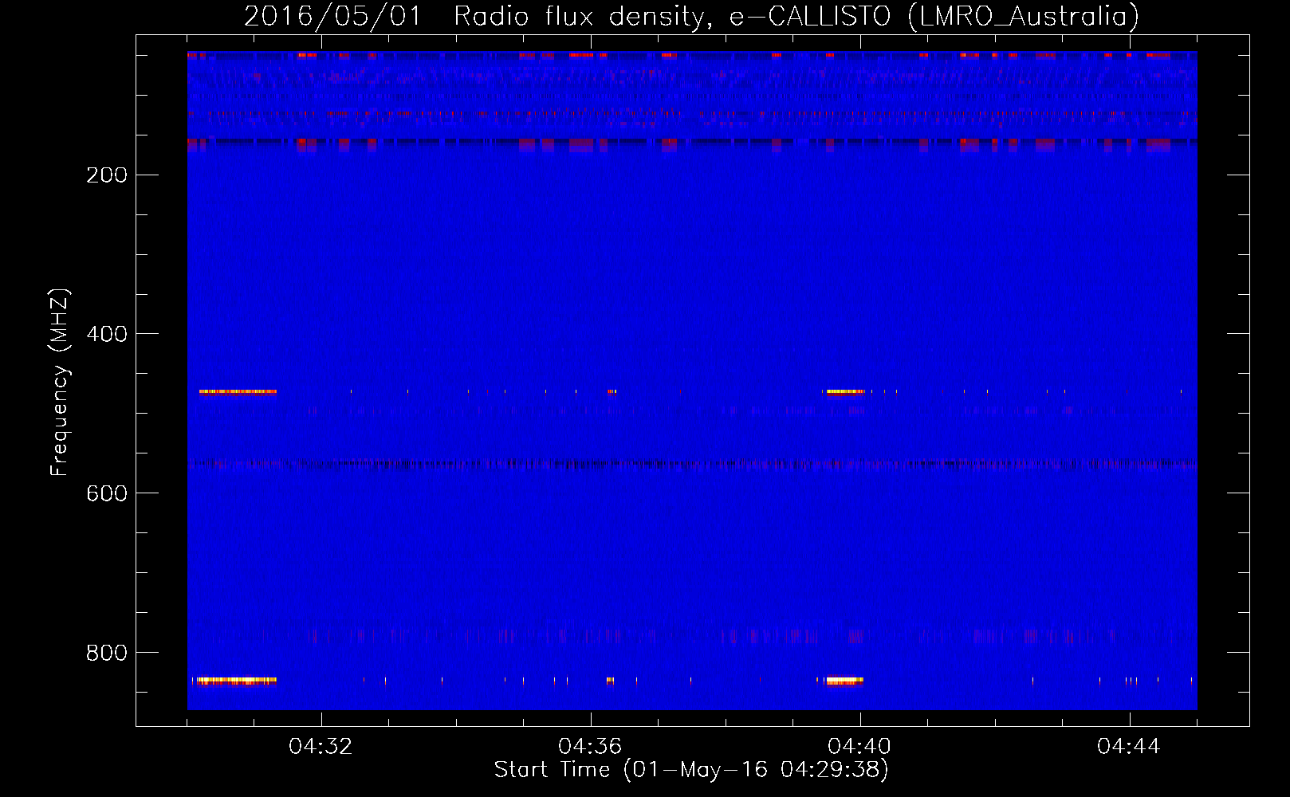Image resolution: width=1290 pixels, height=797 pixels.
Task: Click the 04:44 time tick label
Action: click(x=1129, y=747)
